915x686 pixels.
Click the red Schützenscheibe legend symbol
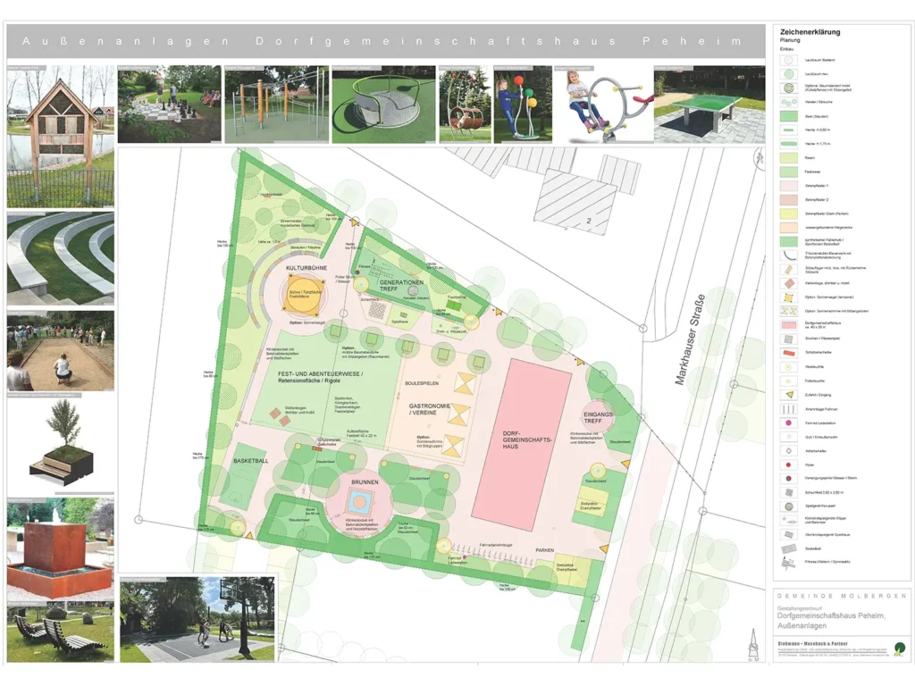[x=788, y=353]
